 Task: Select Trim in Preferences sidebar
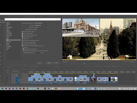click(7, 50)
